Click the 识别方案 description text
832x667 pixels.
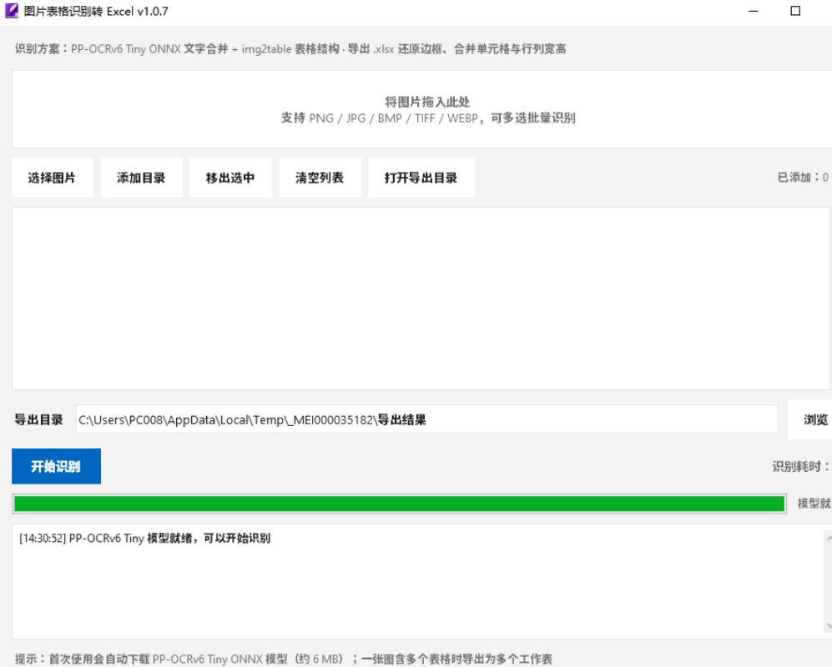click(x=290, y=49)
